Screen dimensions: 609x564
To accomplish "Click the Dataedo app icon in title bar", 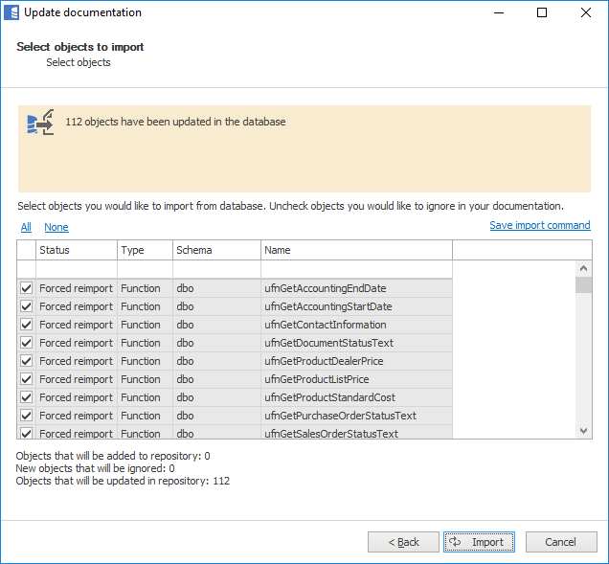I will (x=11, y=12).
